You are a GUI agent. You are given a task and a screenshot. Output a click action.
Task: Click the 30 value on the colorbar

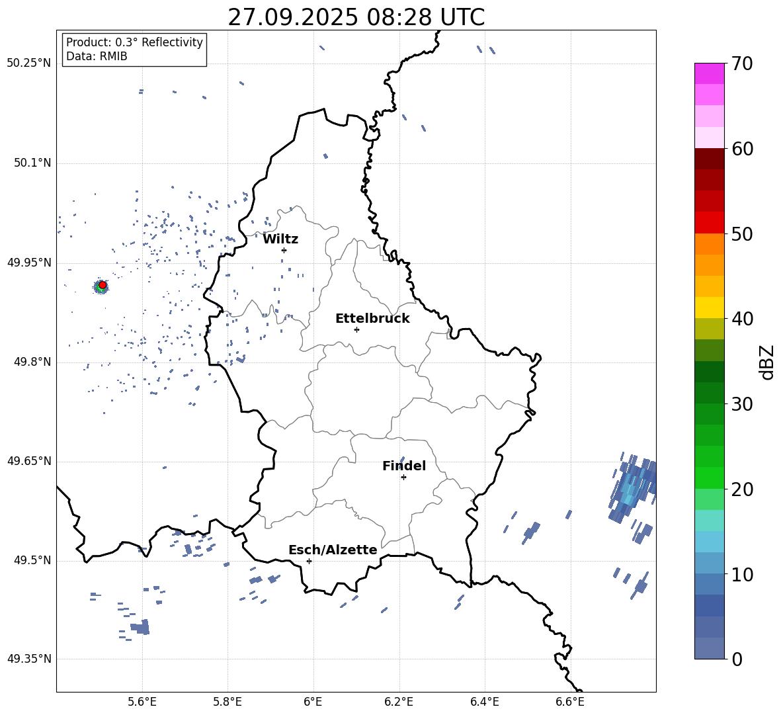coord(742,404)
